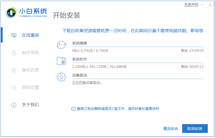Image resolution: width=215 pixels, height=138 pixels.
Task: Click the 设备驱动 progress bar
Action: click(x=138, y=79)
